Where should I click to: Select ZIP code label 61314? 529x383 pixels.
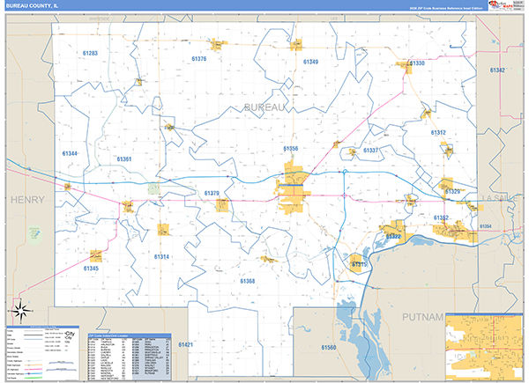tap(161, 257)
